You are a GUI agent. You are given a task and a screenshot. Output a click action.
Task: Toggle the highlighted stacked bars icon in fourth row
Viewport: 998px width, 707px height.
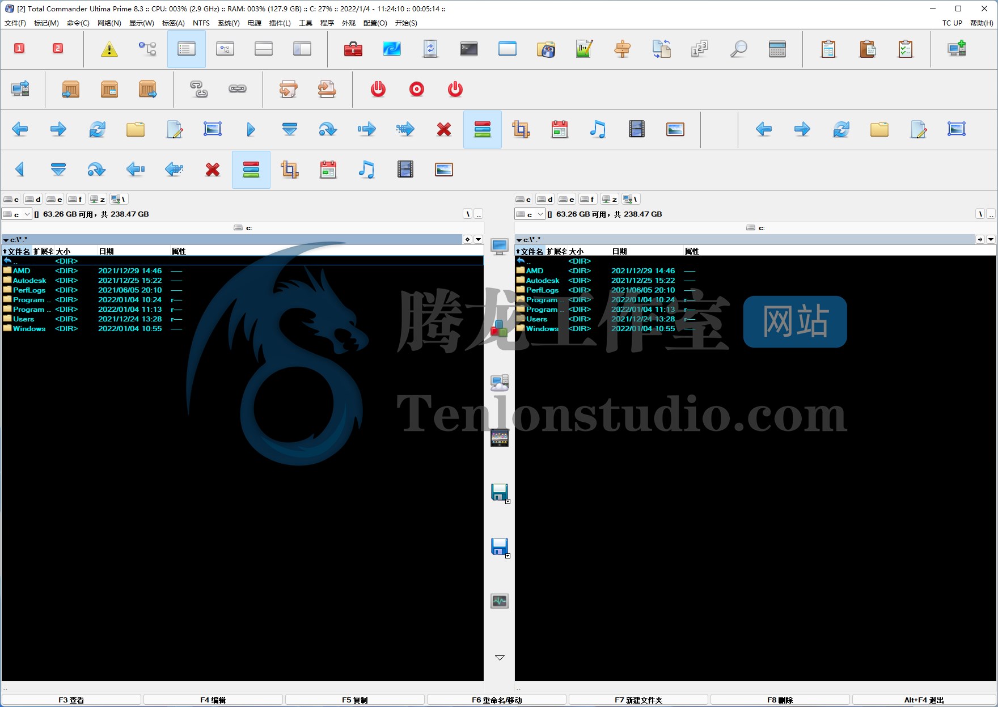(x=251, y=170)
